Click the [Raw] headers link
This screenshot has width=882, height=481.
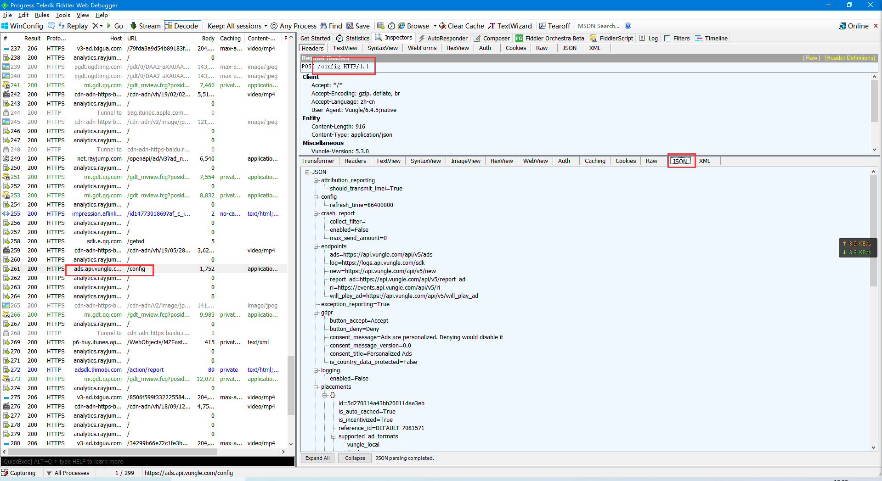pos(811,58)
